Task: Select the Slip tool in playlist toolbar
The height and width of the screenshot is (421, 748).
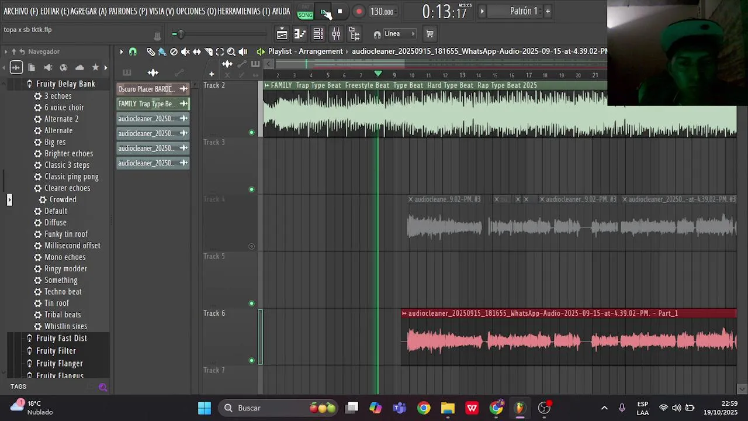Action: (197, 51)
